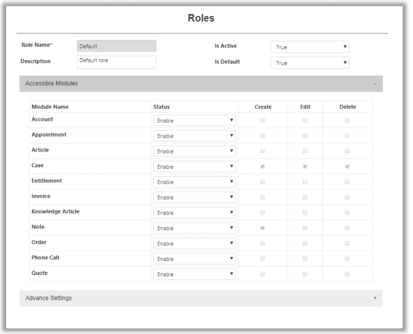
Task: Check Delete permission for Article
Action: [x=347, y=151]
